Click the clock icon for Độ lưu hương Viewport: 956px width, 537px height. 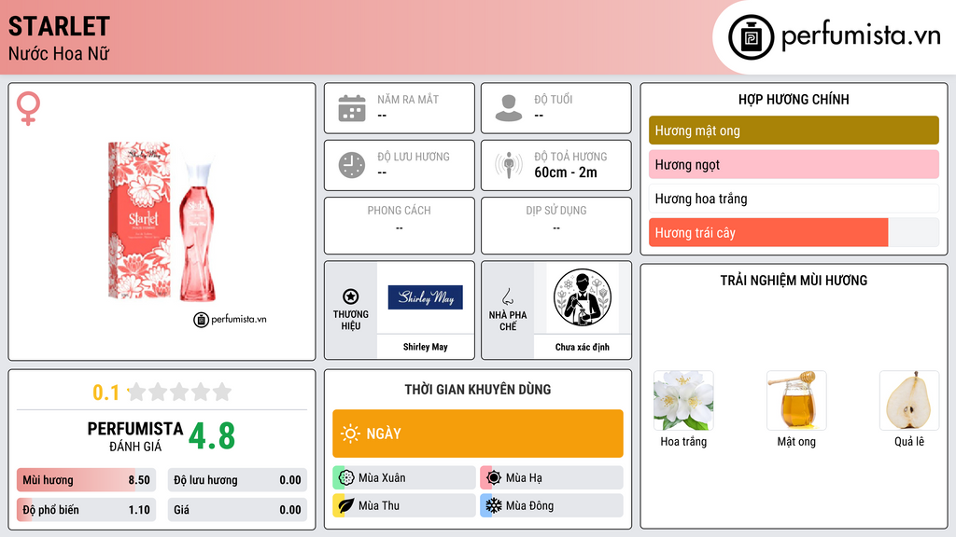[x=352, y=165]
